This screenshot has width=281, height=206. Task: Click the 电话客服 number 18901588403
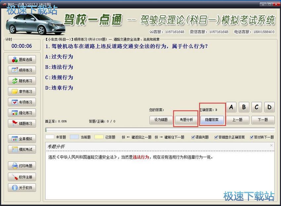click(x=264, y=32)
